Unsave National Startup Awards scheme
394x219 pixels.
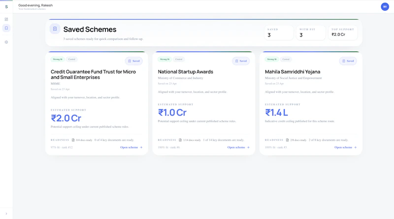click(241, 61)
